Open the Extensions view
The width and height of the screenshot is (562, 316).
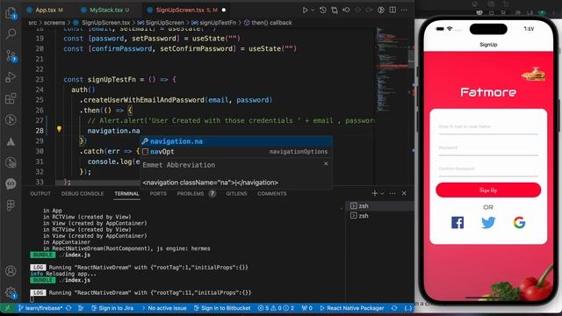point(11,98)
